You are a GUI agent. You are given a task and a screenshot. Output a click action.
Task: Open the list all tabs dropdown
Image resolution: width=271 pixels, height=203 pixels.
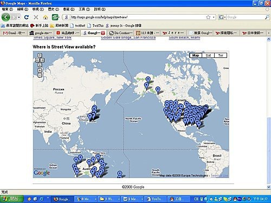tap(269, 33)
